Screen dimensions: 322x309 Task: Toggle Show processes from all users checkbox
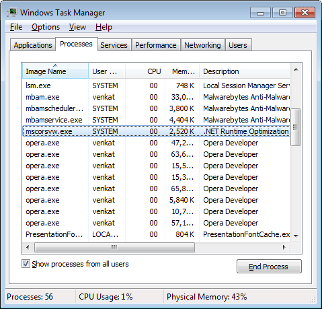point(26,264)
